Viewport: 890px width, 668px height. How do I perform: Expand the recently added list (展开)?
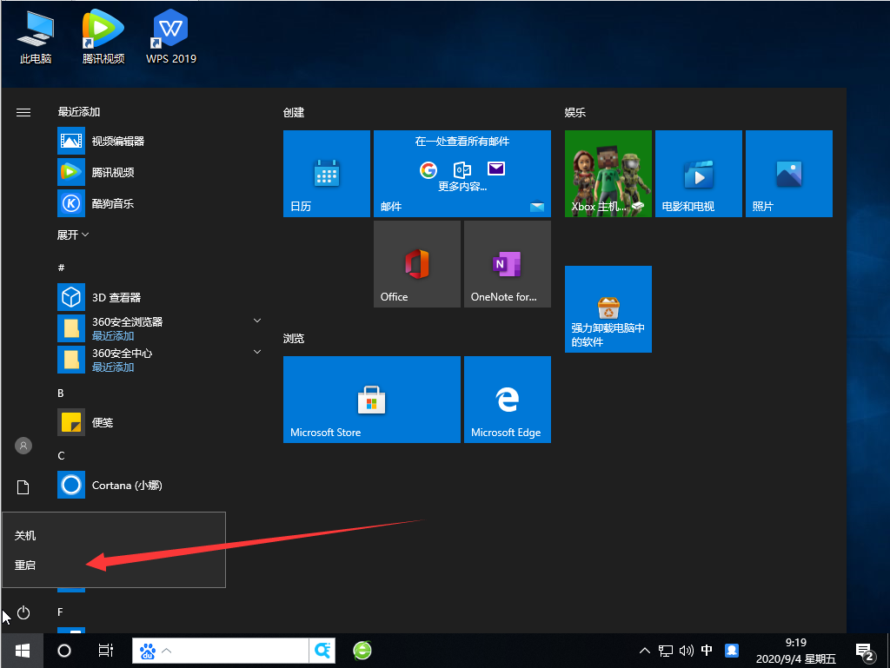click(73, 235)
